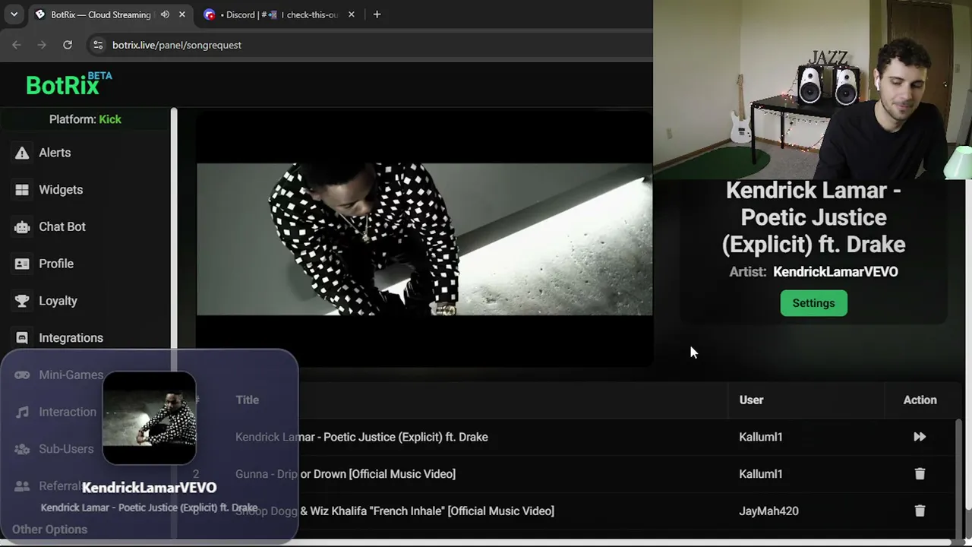Open Widgets via its grid icon

[x=22, y=190]
